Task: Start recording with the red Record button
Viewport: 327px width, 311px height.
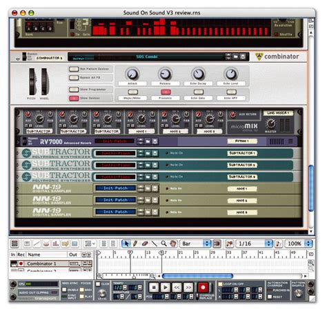Action: click(x=203, y=288)
